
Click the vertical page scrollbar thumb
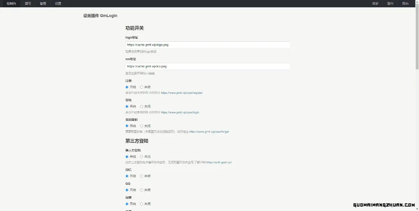coord(417,37)
